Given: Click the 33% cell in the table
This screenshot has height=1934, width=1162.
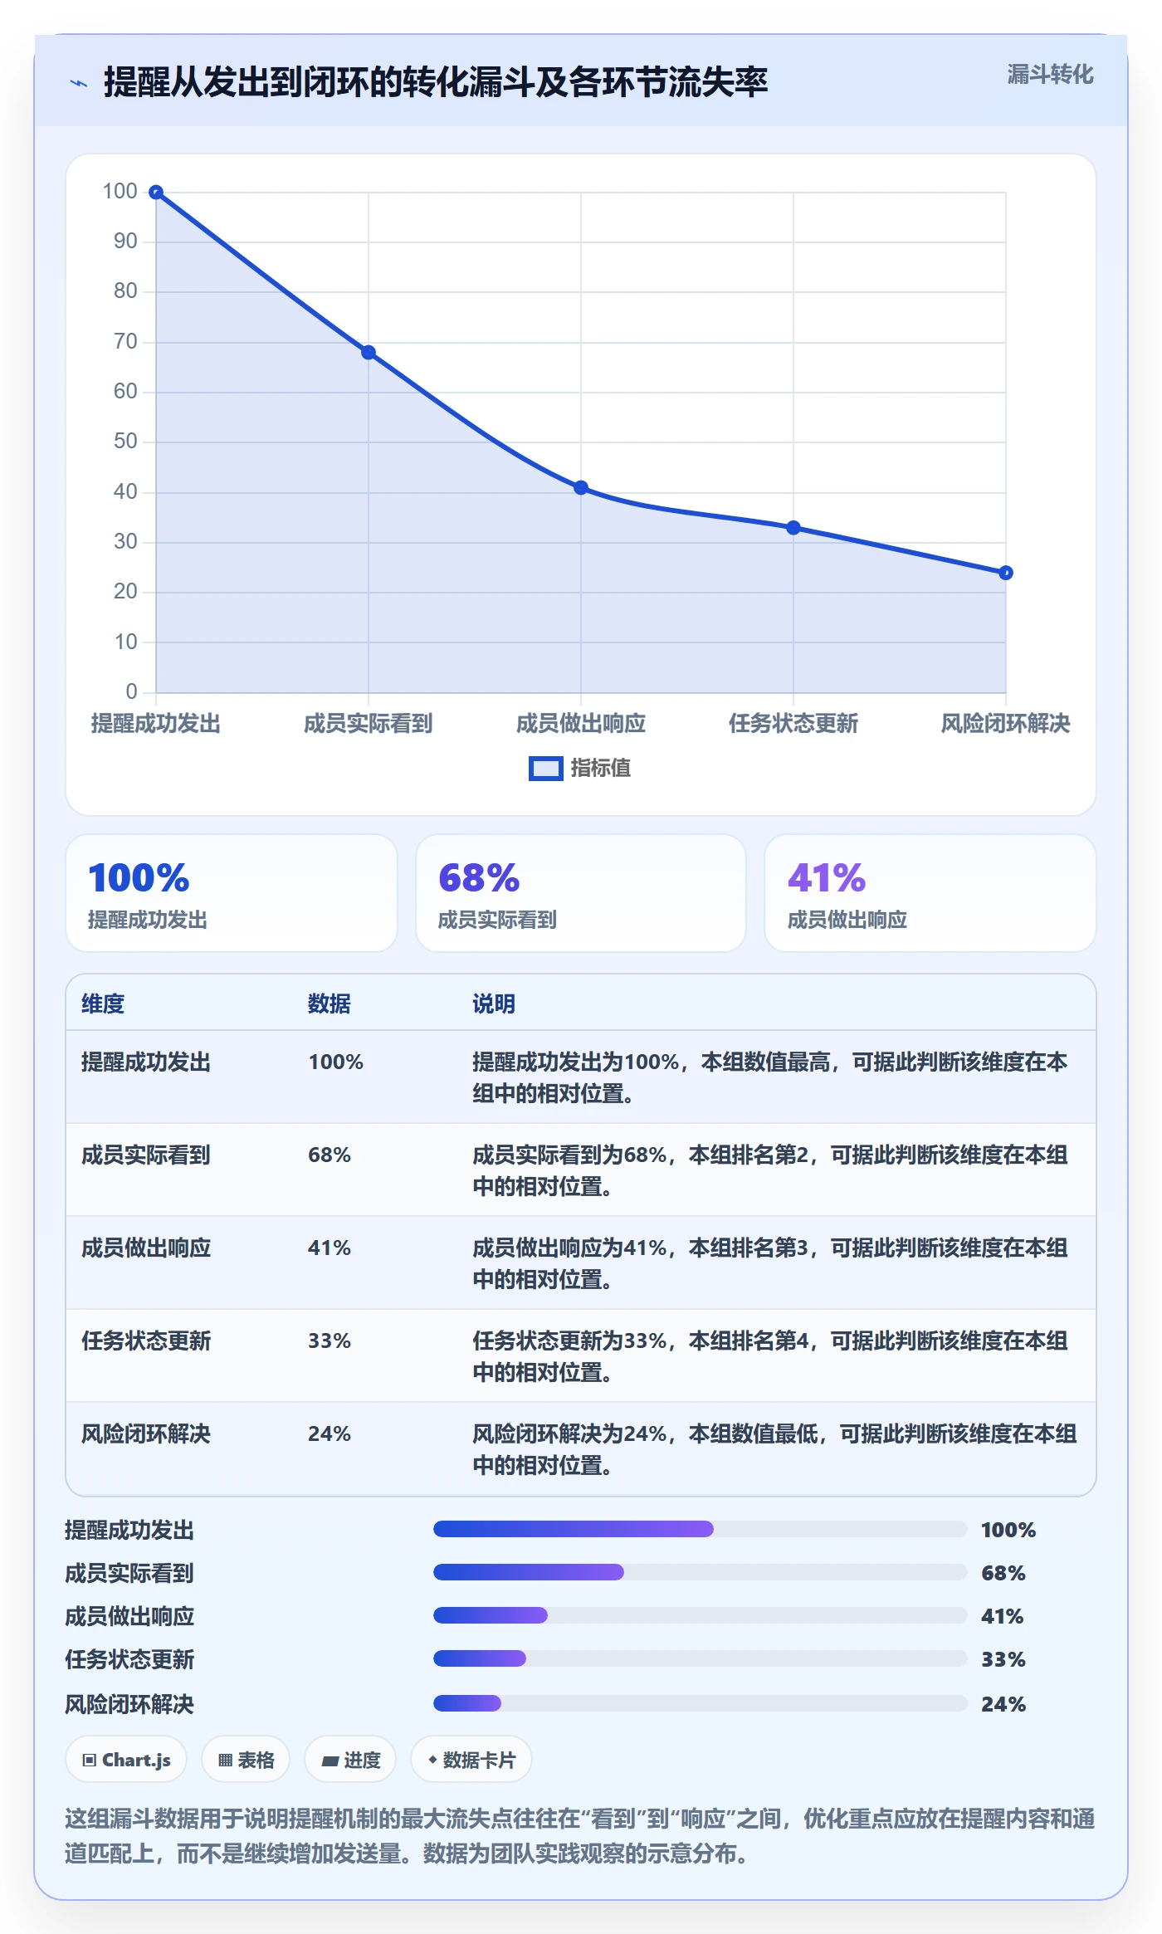Looking at the screenshot, I should (x=330, y=1341).
